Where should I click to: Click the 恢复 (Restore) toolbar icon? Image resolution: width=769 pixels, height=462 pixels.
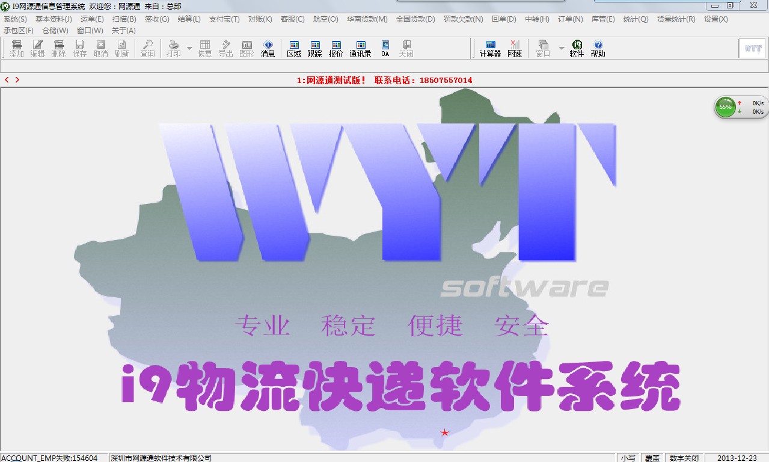point(204,49)
